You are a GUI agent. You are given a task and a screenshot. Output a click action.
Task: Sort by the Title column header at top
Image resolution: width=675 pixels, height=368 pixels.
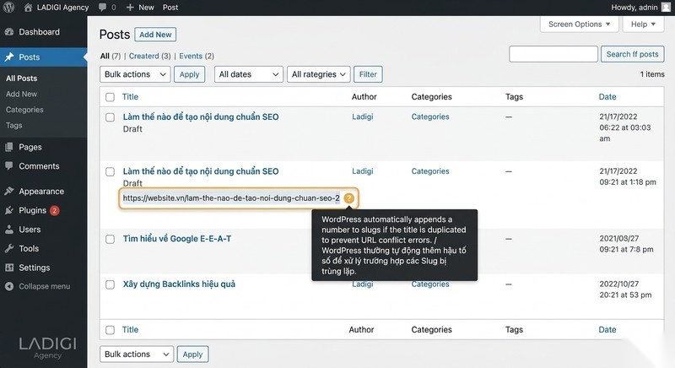pyautogui.click(x=130, y=97)
